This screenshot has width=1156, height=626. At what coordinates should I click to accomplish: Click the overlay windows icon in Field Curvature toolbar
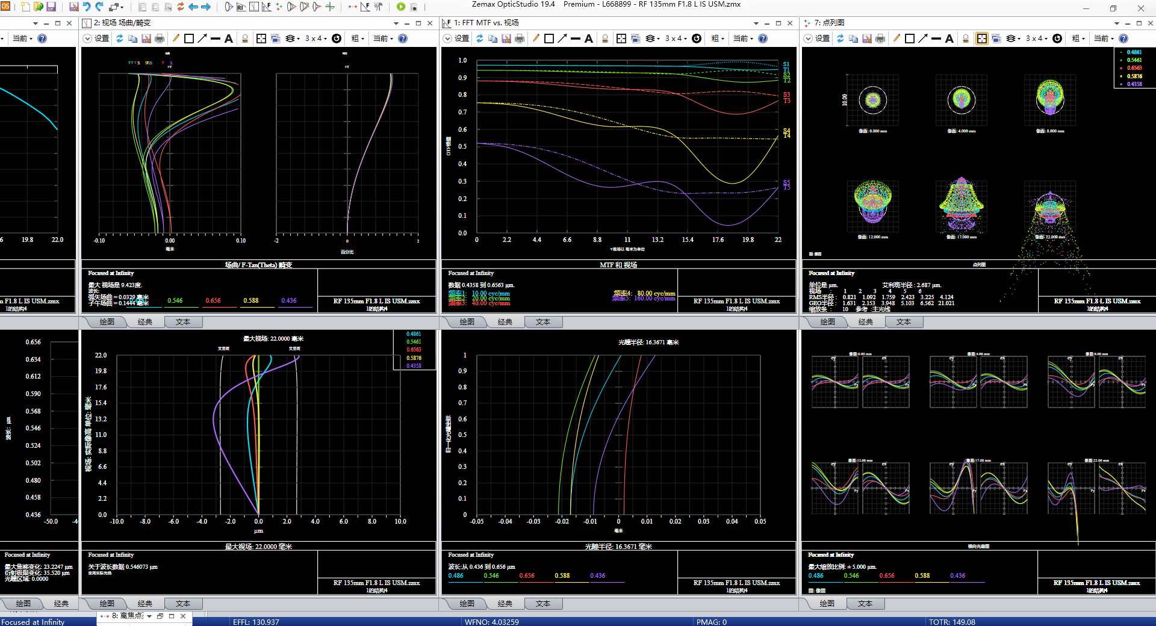[x=276, y=39]
